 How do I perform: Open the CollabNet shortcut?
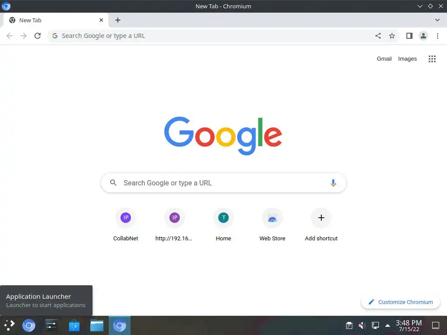coord(126,225)
